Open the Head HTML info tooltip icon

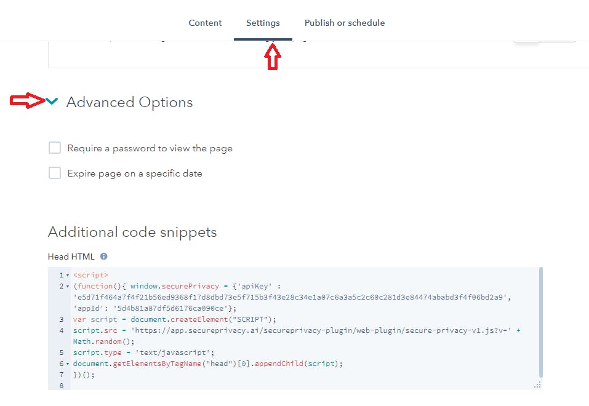coord(103,257)
